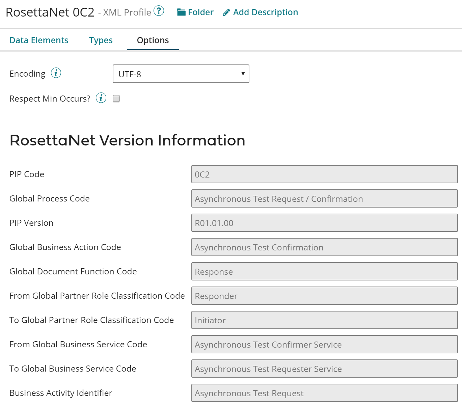462x406 pixels.
Task: Click the Encoding dropdown arrow
Action: [243, 74]
